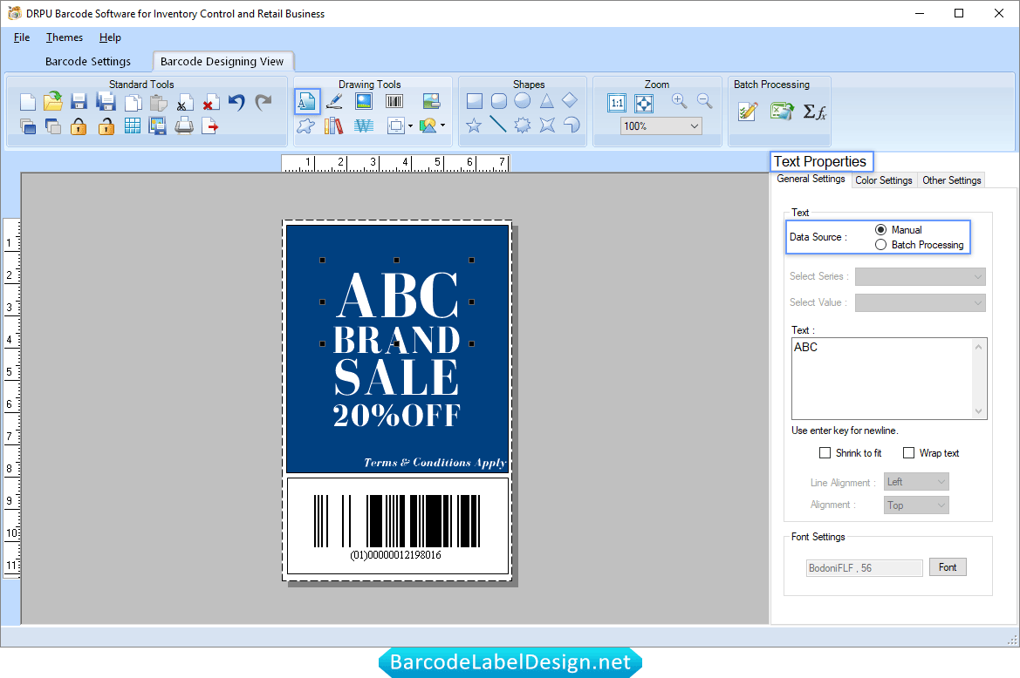1020x678 pixels.
Task: Select the SALE text on the label
Action: (397, 376)
